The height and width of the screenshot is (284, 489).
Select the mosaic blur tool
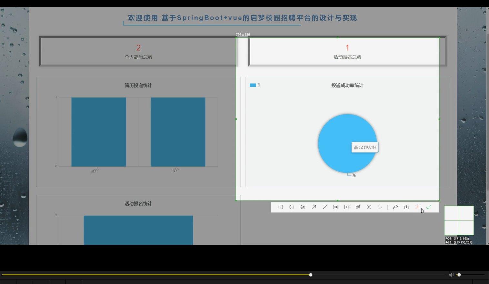336,207
